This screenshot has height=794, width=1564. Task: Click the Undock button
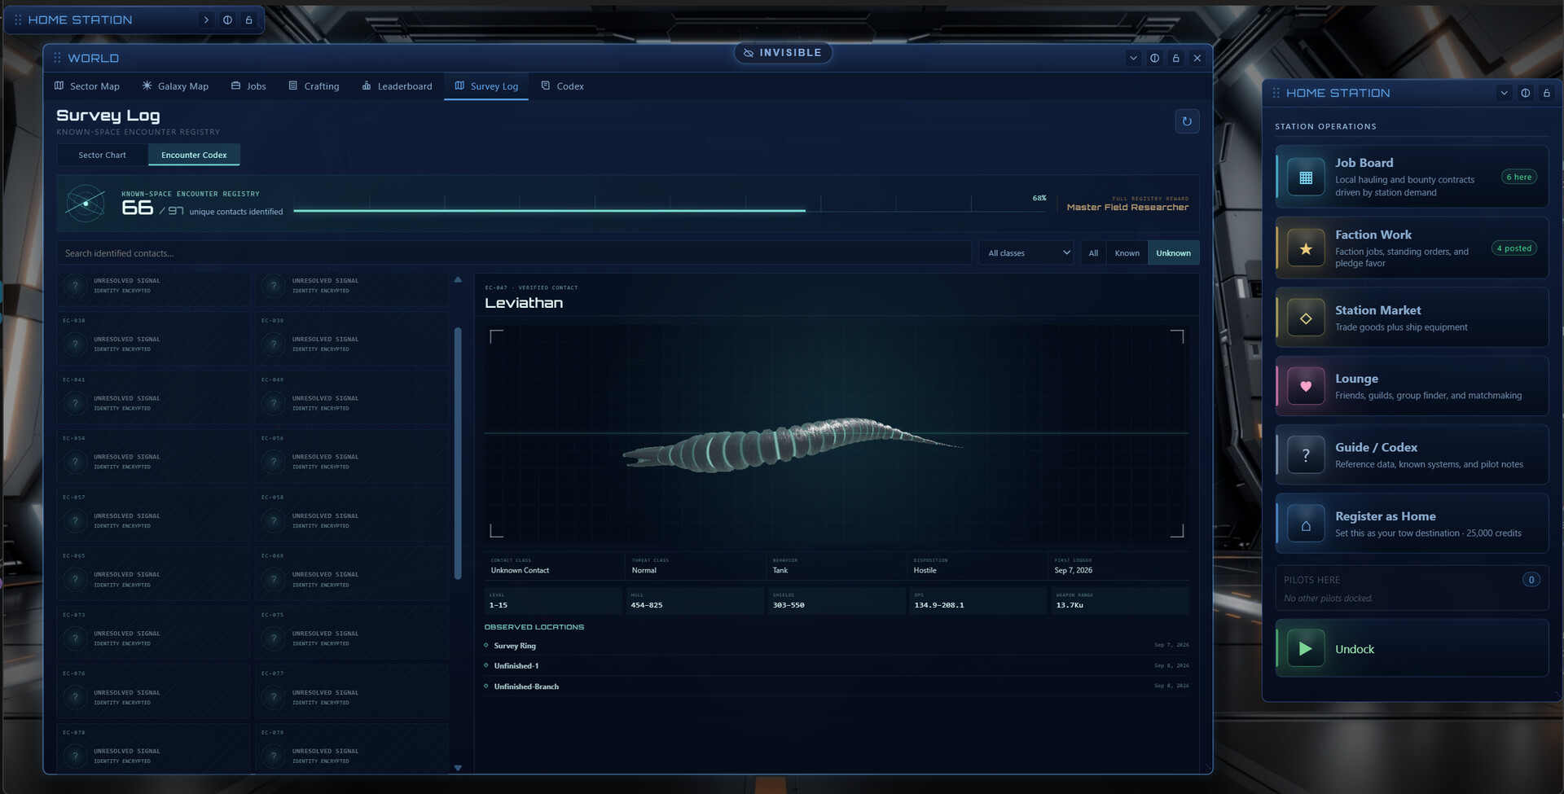(1412, 648)
